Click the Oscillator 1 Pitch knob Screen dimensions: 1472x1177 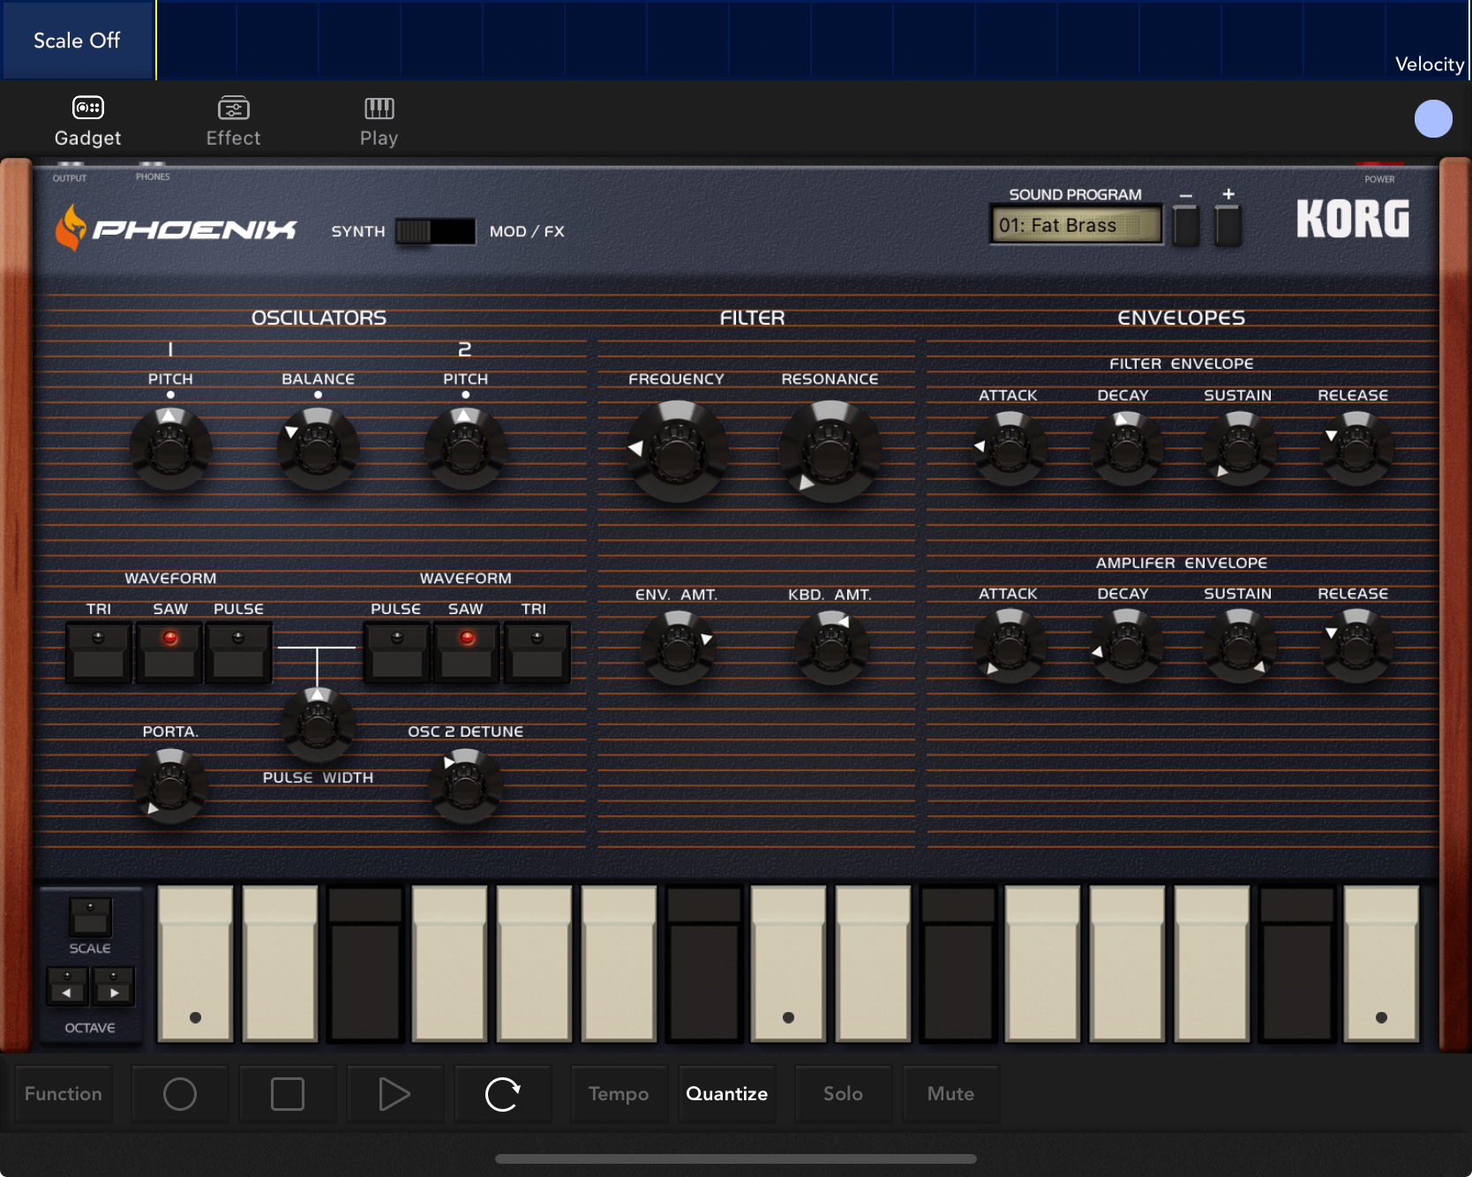tap(170, 449)
